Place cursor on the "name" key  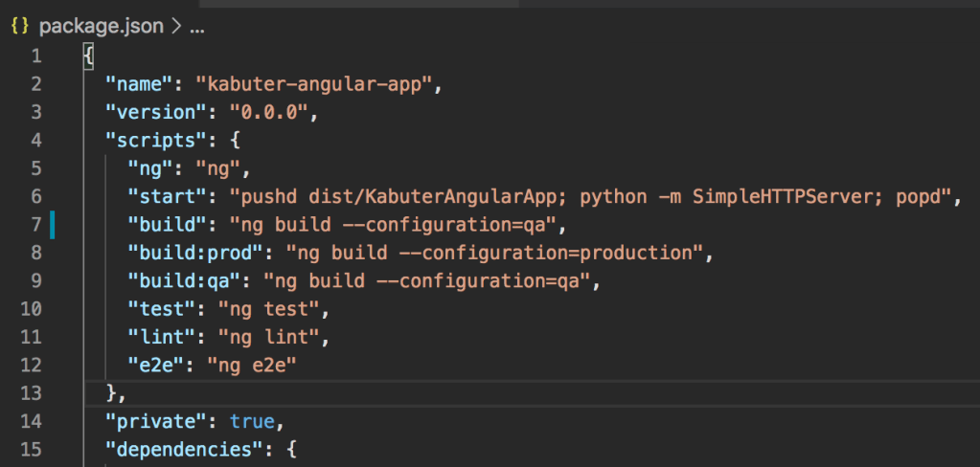(x=140, y=84)
